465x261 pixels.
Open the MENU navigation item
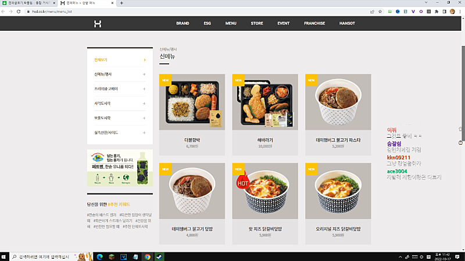click(231, 23)
